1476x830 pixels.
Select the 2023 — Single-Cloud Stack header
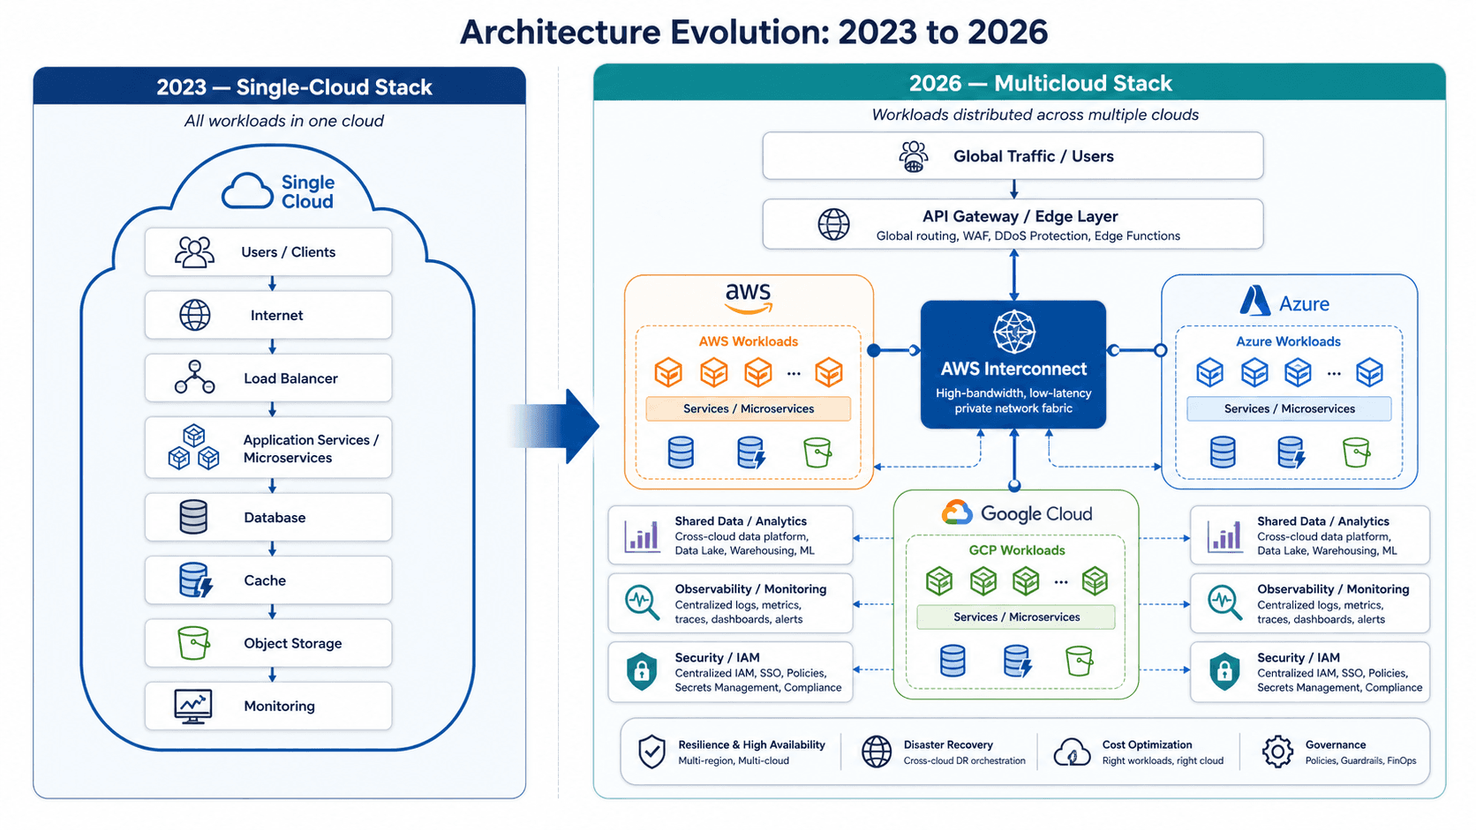(x=280, y=86)
